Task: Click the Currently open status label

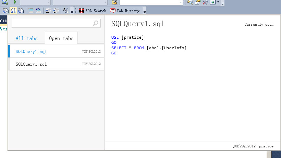Action: (x=259, y=25)
